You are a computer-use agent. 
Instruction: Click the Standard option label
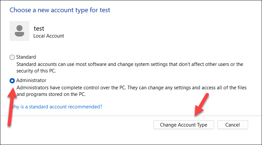pos(26,57)
